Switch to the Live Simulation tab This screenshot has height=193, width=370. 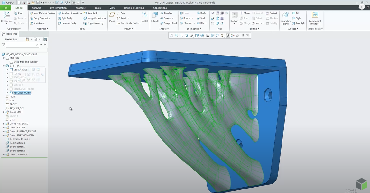click(58, 8)
